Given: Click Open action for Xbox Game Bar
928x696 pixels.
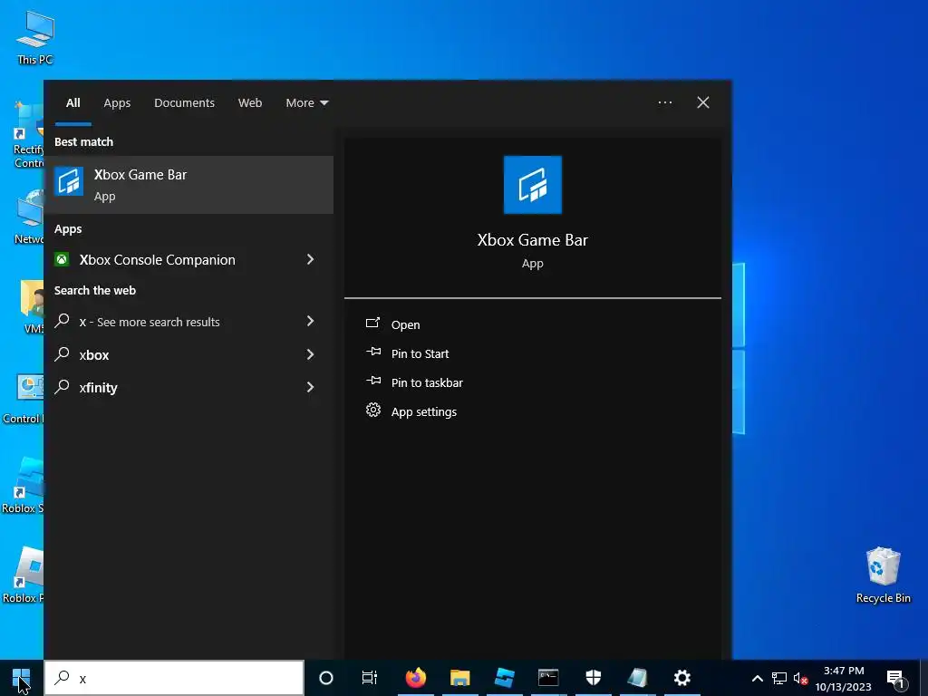Looking at the screenshot, I should [405, 325].
